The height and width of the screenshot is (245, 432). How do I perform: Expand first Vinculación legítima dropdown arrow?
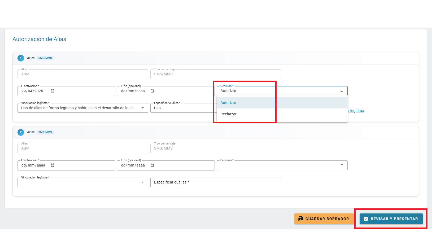(143, 108)
